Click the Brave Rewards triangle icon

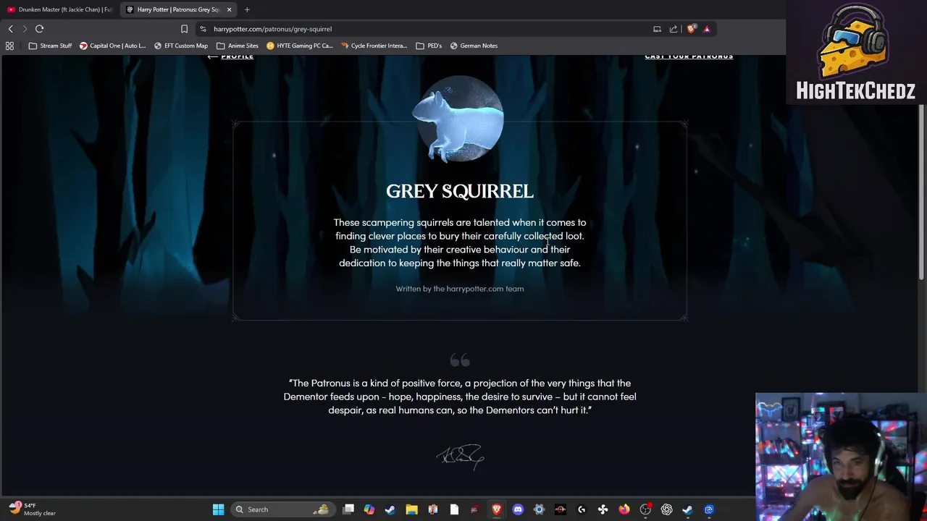(707, 29)
